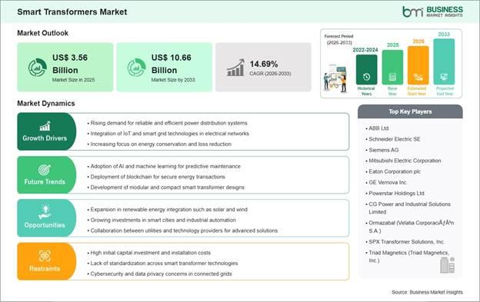Viewport: 480px width, 302px height.
Task: Click the Base Year calendar icon
Action: pos(392,77)
